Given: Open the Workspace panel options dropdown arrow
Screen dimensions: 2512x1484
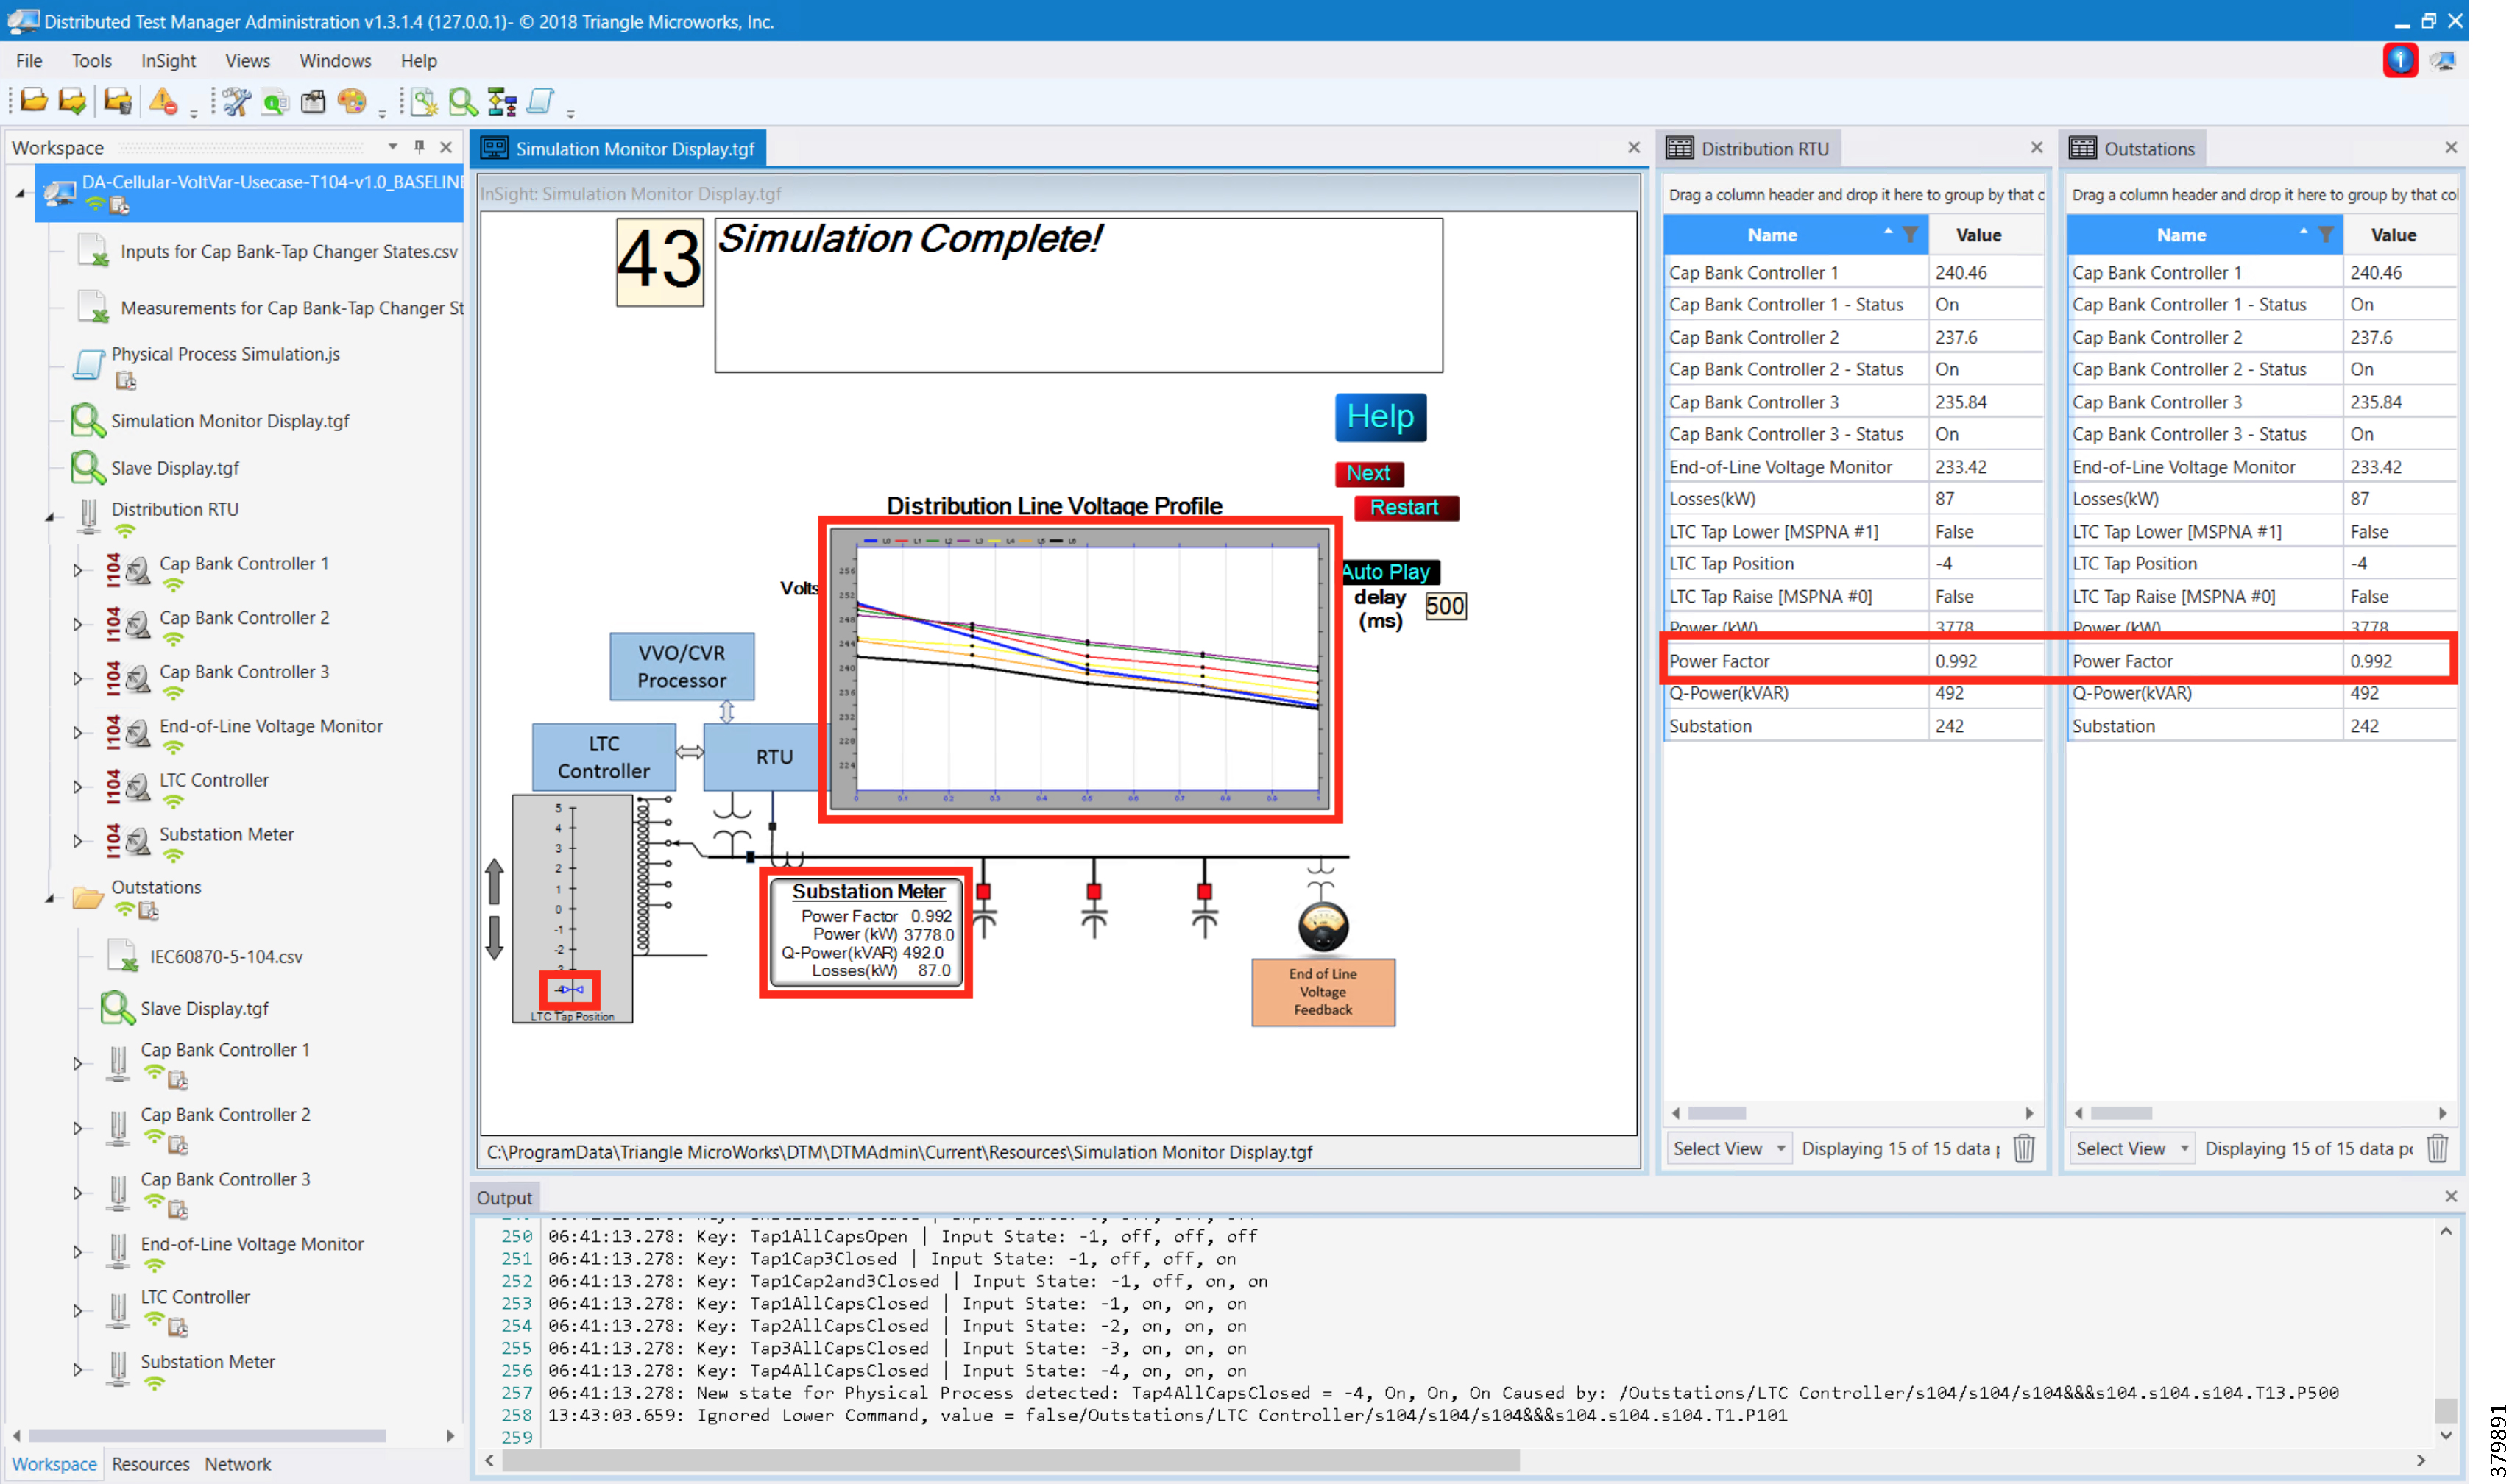Looking at the screenshot, I should [392, 147].
